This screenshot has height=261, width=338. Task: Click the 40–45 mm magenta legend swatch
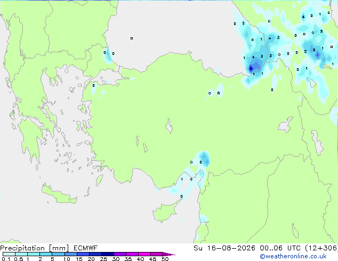[x=144, y=254]
